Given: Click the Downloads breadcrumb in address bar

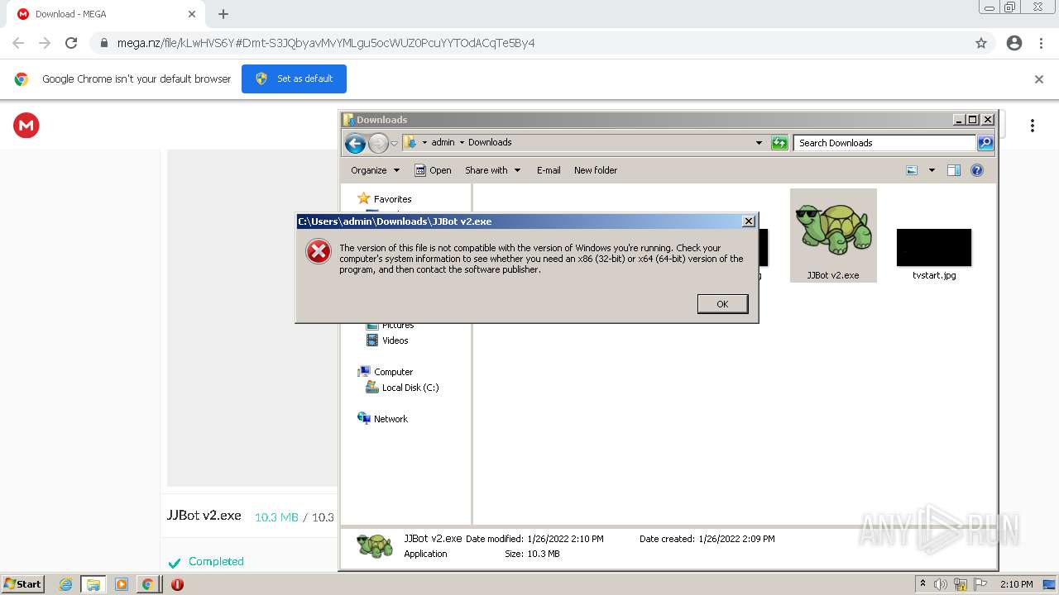Looking at the screenshot, I should (x=490, y=142).
